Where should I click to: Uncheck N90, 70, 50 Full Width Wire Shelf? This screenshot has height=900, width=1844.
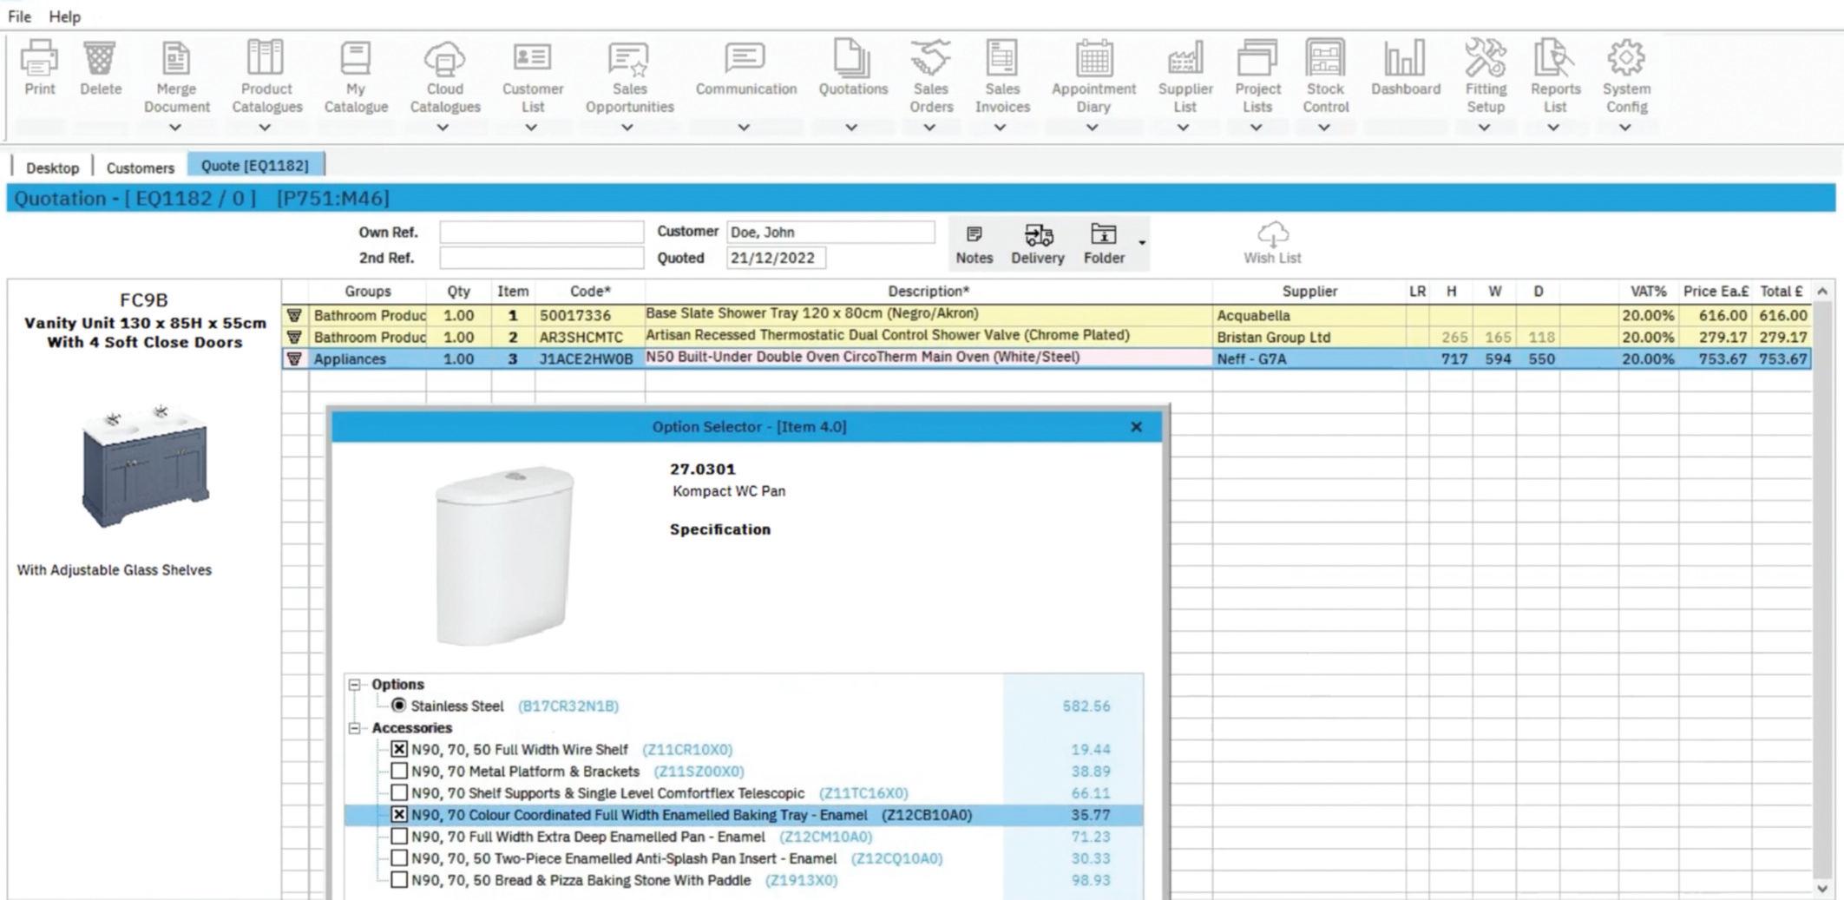(399, 749)
